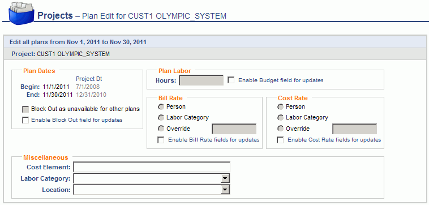Click into the Cost Element field
Image resolution: width=429 pixels, height=205 pixels.
(x=152, y=167)
